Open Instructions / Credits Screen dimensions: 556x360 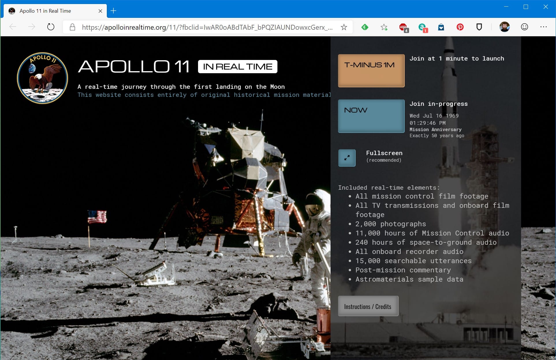point(368,306)
